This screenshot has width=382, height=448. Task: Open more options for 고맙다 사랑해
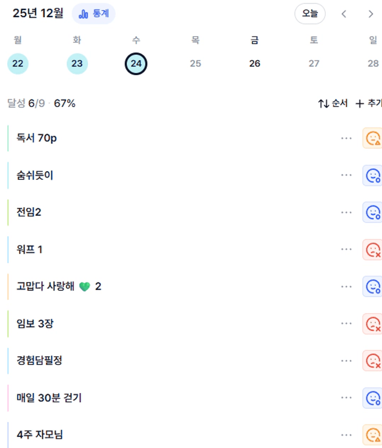point(346,287)
